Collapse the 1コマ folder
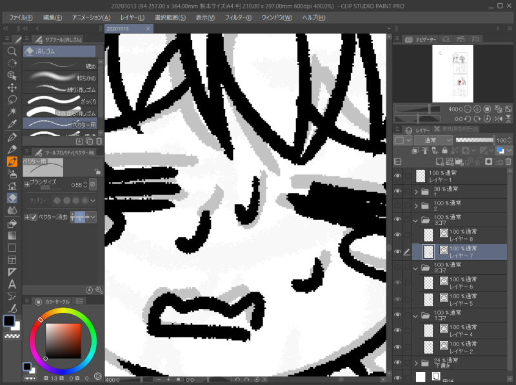This screenshot has height=385, width=516. point(415,316)
